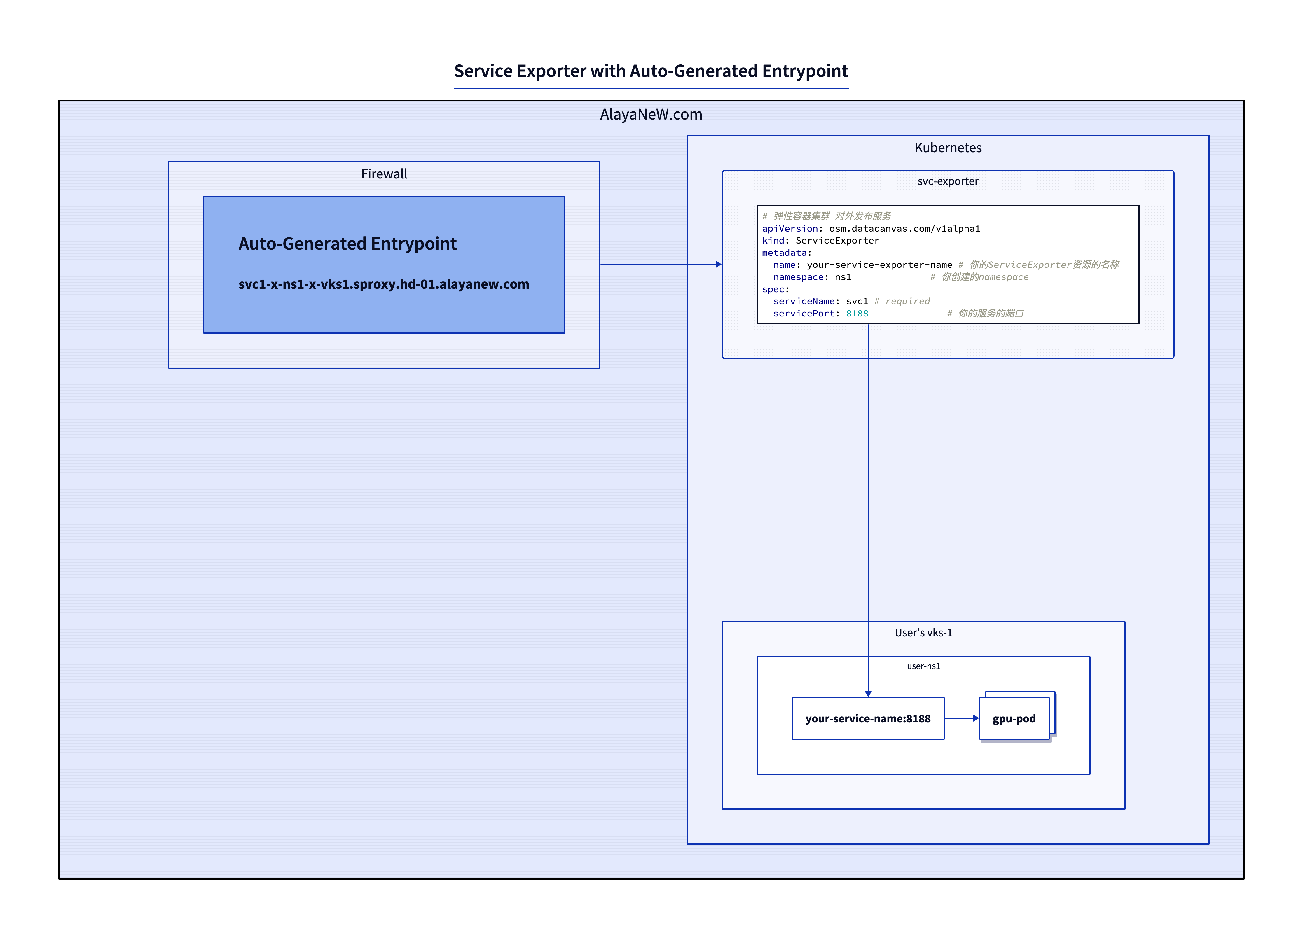This screenshot has width=1303, height=938.
Task: Select the 'svc-exporter' box label
Action: pyautogui.click(x=948, y=181)
